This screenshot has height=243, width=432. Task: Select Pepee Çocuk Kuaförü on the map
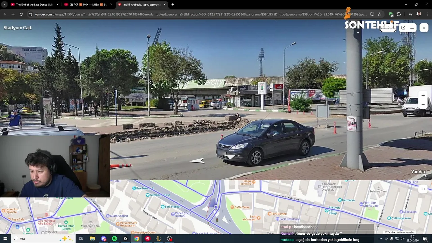click(181, 215)
